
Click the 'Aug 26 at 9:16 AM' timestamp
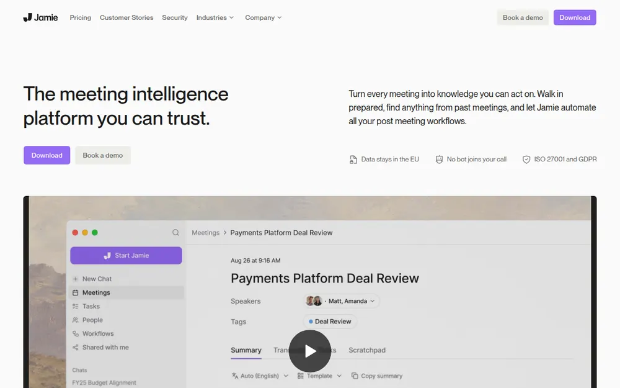pos(255,261)
